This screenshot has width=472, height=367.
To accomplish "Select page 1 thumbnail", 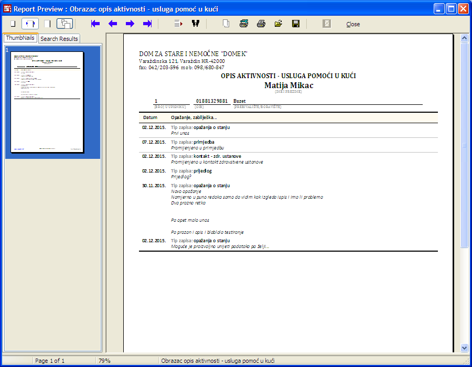I will [48, 102].
